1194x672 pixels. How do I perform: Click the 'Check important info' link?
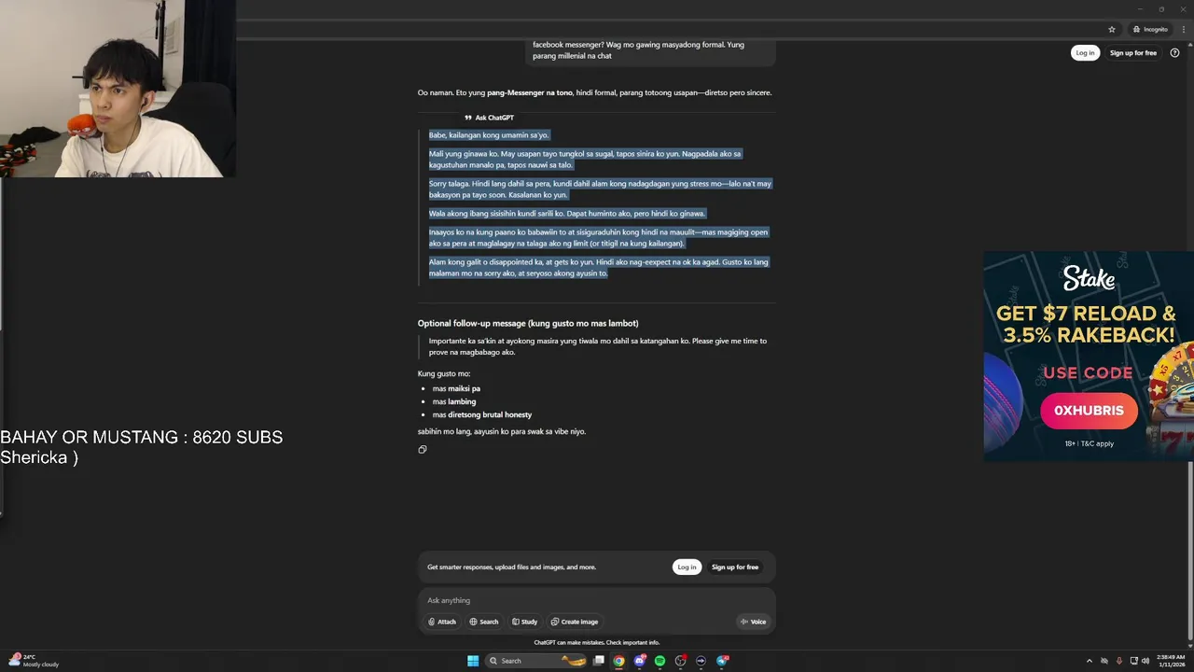[x=632, y=642]
